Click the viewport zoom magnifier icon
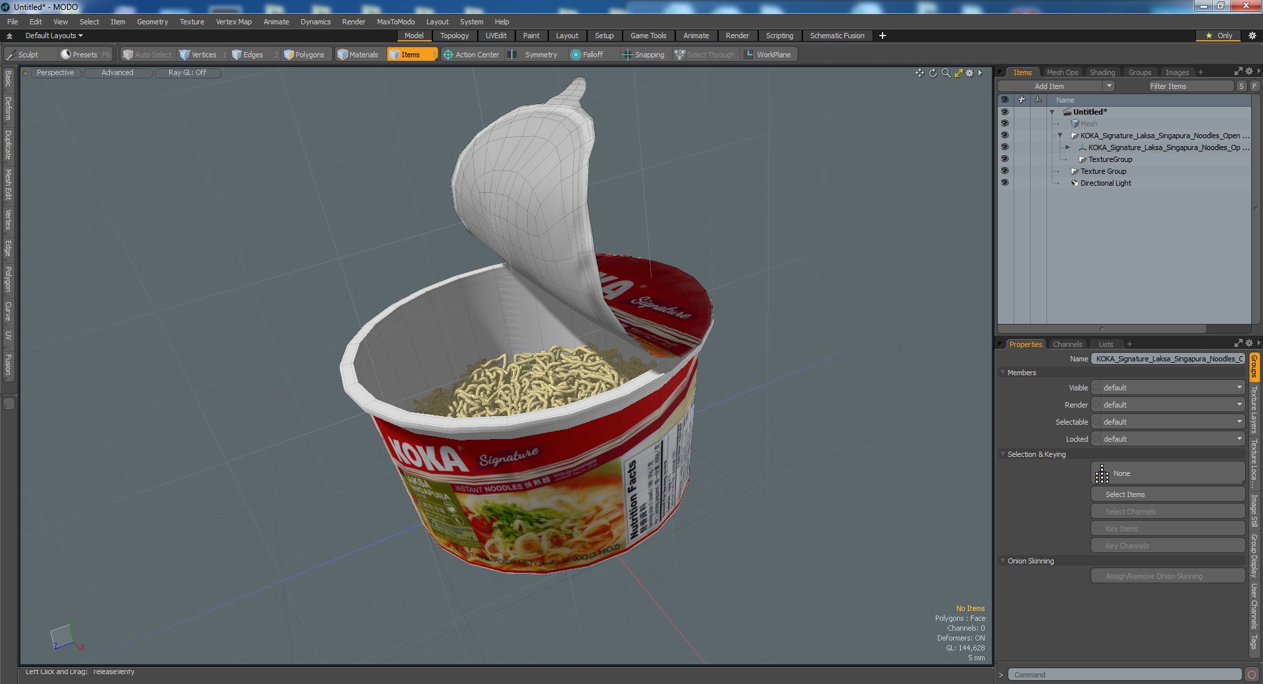This screenshot has width=1263, height=684. [946, 73]
